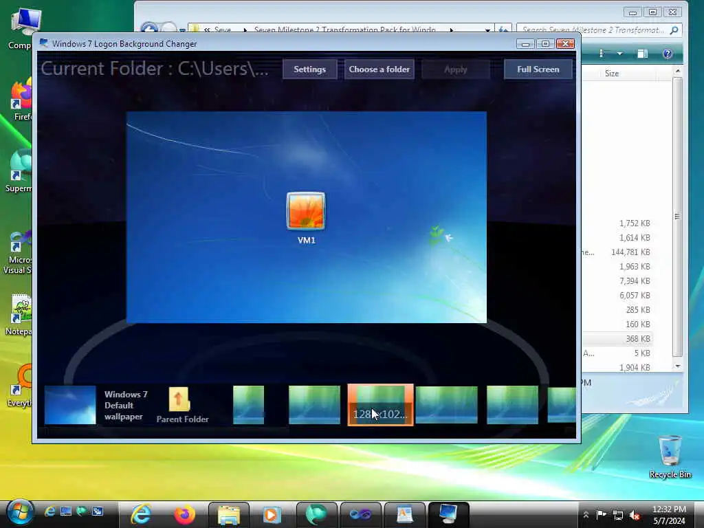Open the Supermium taskbar button
This screenshot has width=704, height=528.
tap(316, 514)
